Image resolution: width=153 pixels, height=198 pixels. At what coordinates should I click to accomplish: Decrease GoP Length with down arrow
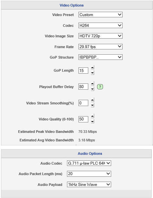[93, 73]
